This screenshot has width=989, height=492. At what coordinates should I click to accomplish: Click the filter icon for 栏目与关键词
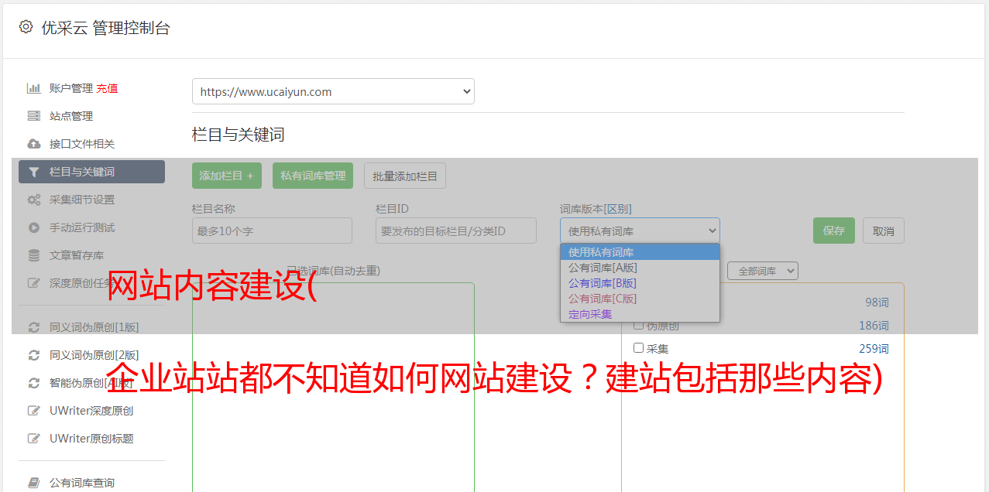coord(34,172)
